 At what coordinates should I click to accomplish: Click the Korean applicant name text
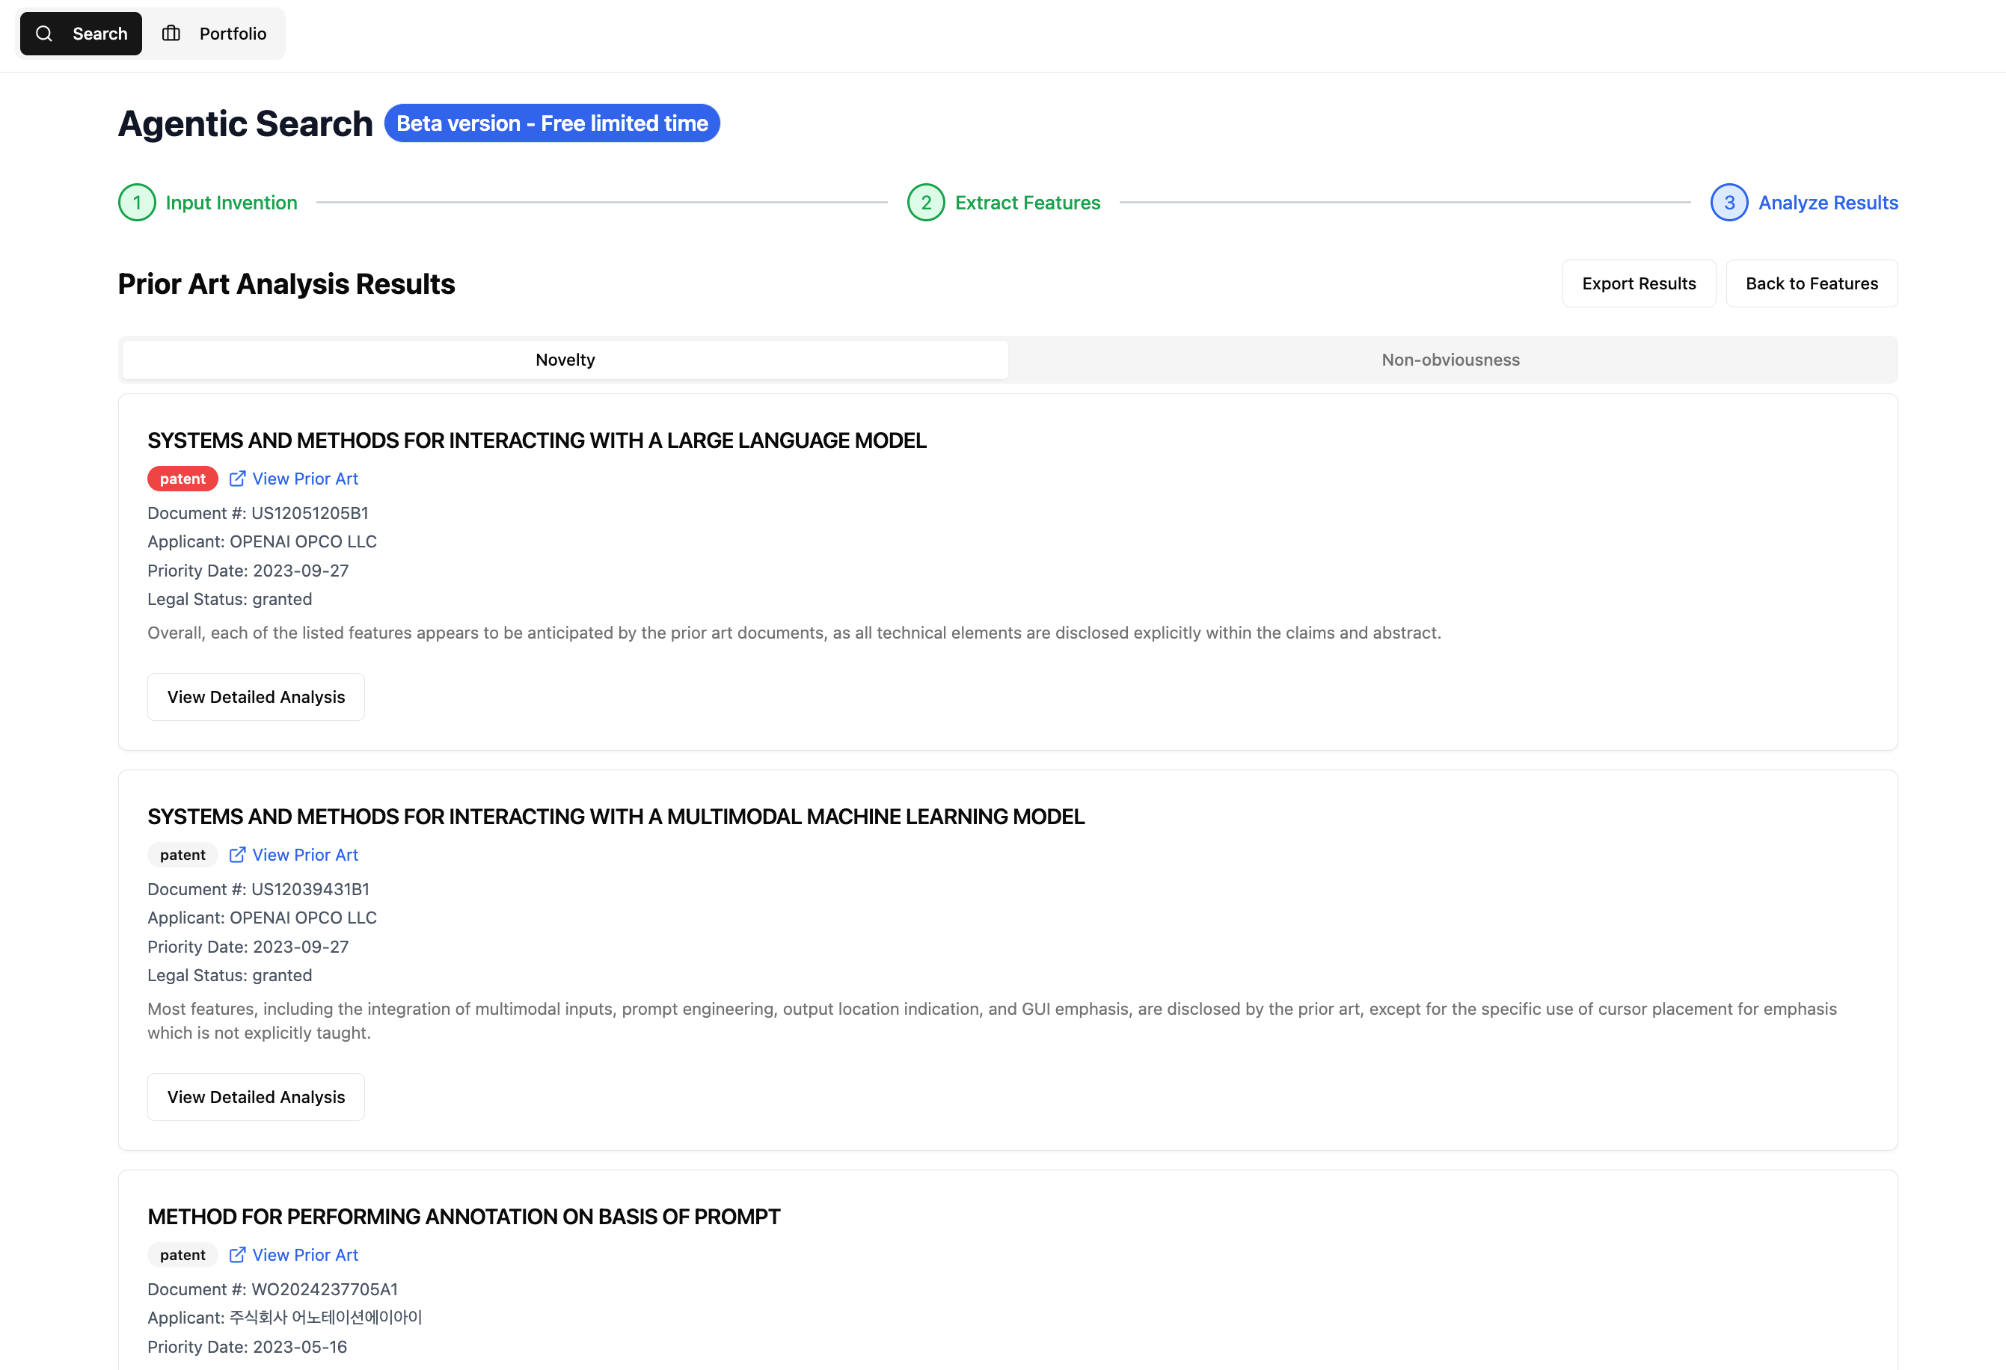pyautogui.click(x=325, y=1318)
